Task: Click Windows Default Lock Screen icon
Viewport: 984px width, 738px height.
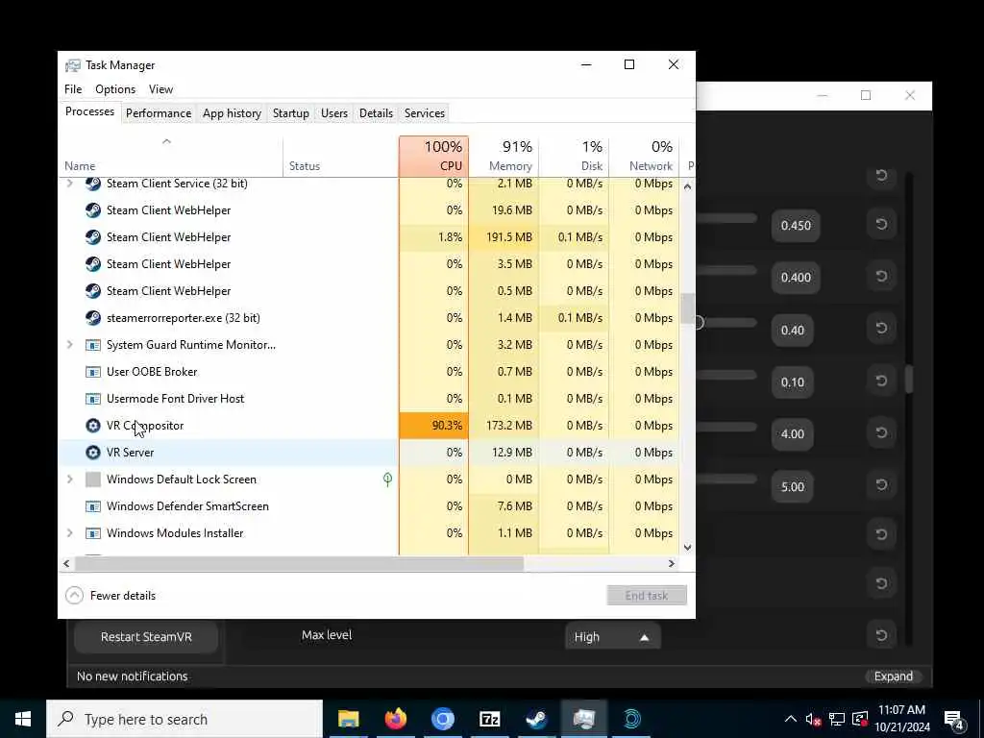Action: pyautogui.click(x=93, y=480)
